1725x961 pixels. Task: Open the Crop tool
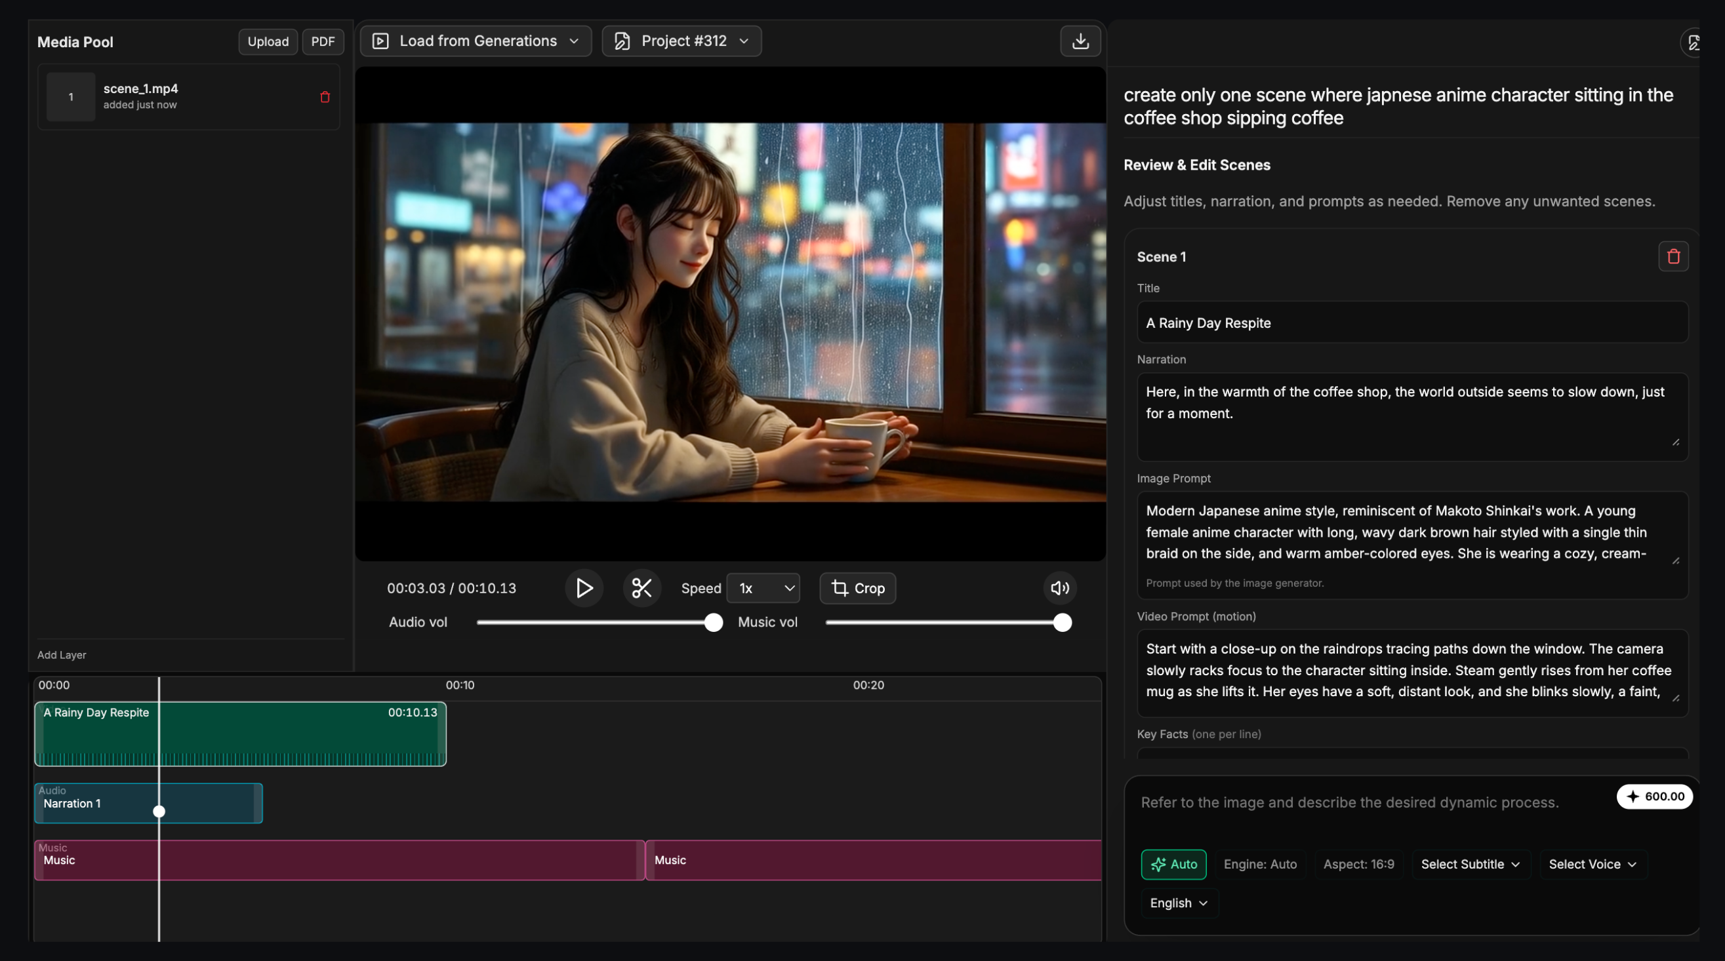click(858, 588)
